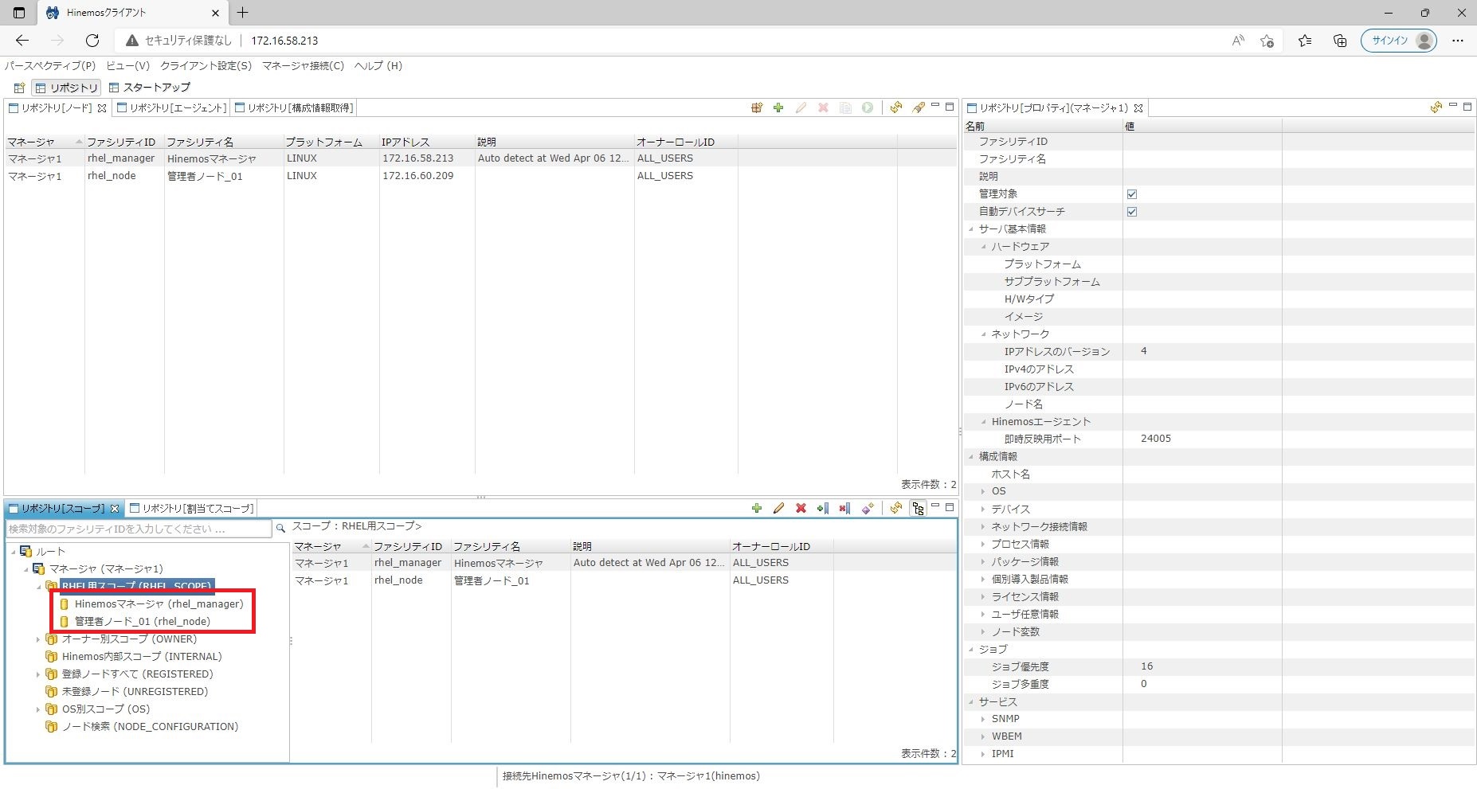Screen dimensions: 1477x789
Task: Go back in the browser
Action: [22, 41]
